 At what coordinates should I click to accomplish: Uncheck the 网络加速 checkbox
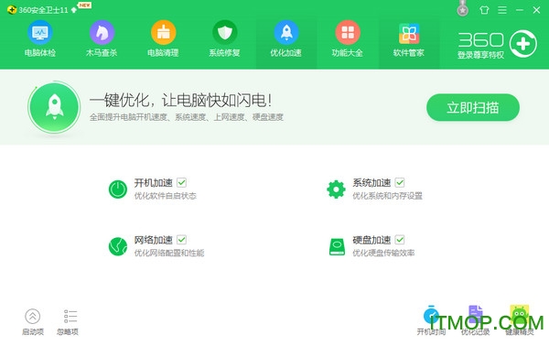(x=181, y=240)
